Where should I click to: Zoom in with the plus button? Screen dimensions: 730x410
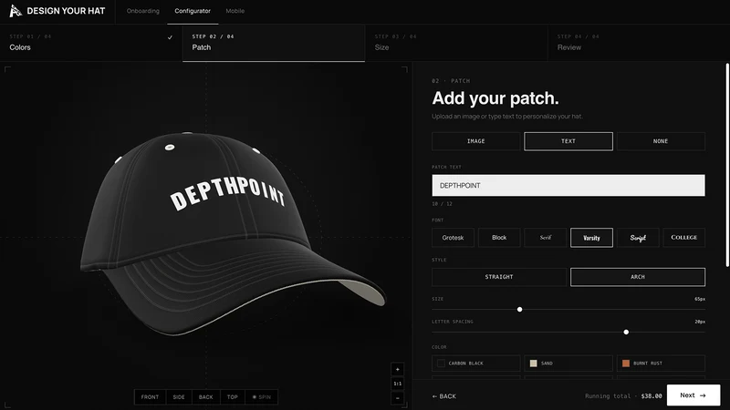398,370
